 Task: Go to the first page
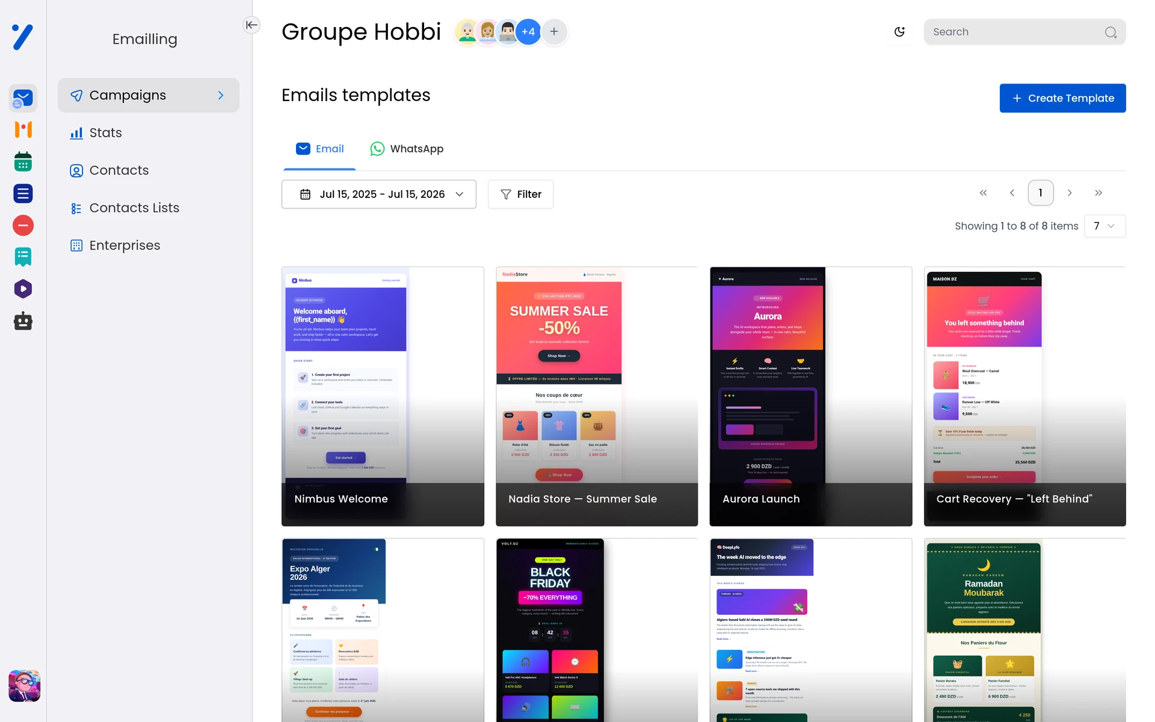pos(983,193)
